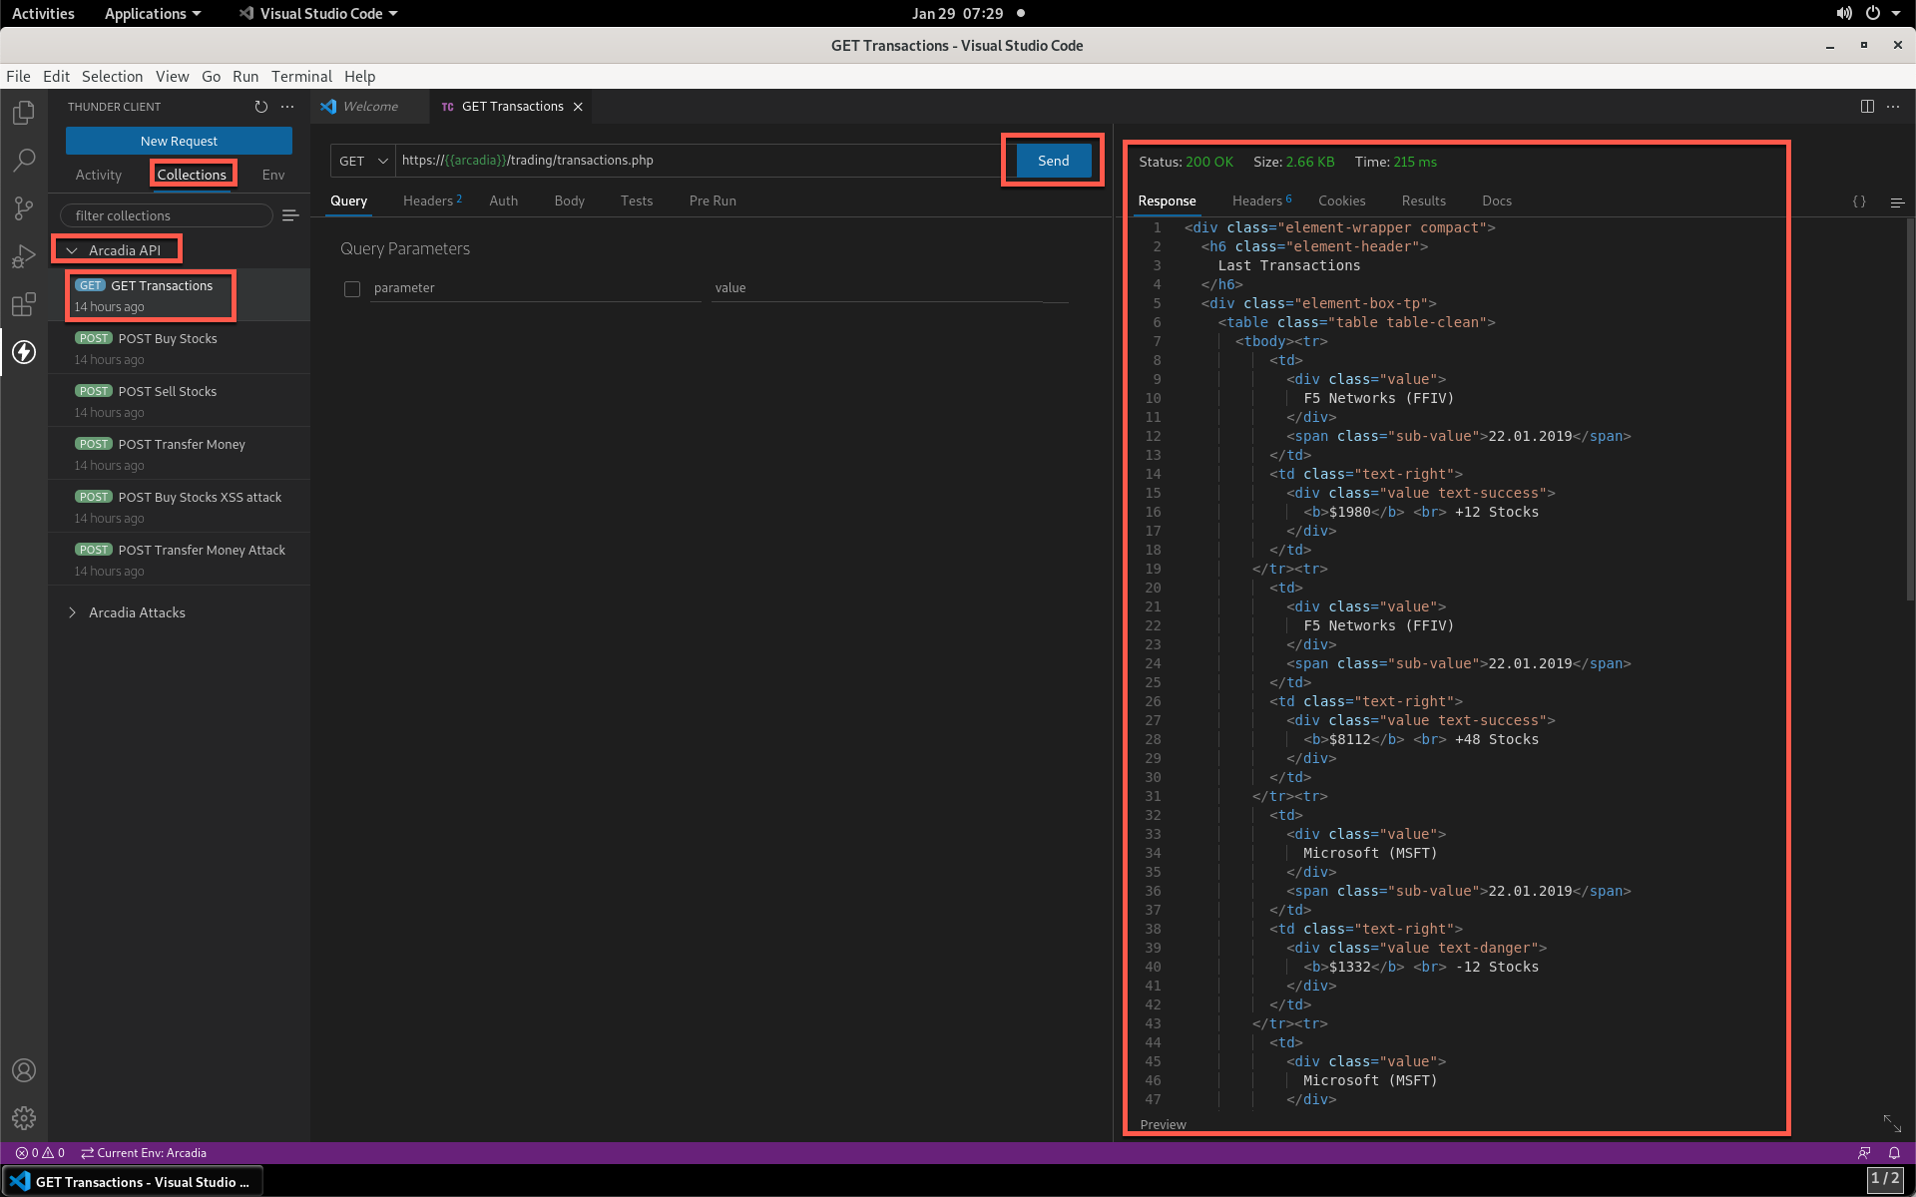Switch to the response Docs tab
The image size is (1916, 1197).
1496,200
